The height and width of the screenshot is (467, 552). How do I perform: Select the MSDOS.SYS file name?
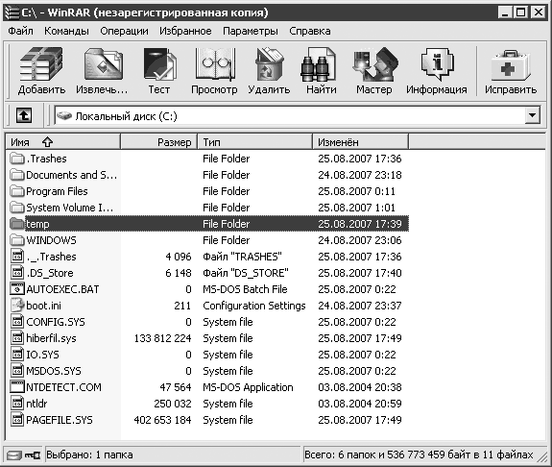54,371
